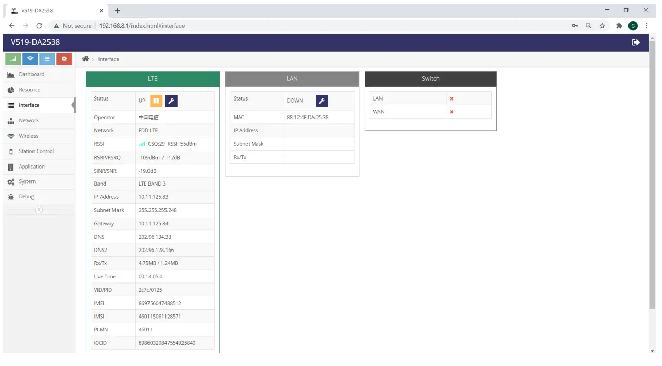Click the saved password key icon
Viewport: 662px width, 366px height.
[x=575, y=26]
